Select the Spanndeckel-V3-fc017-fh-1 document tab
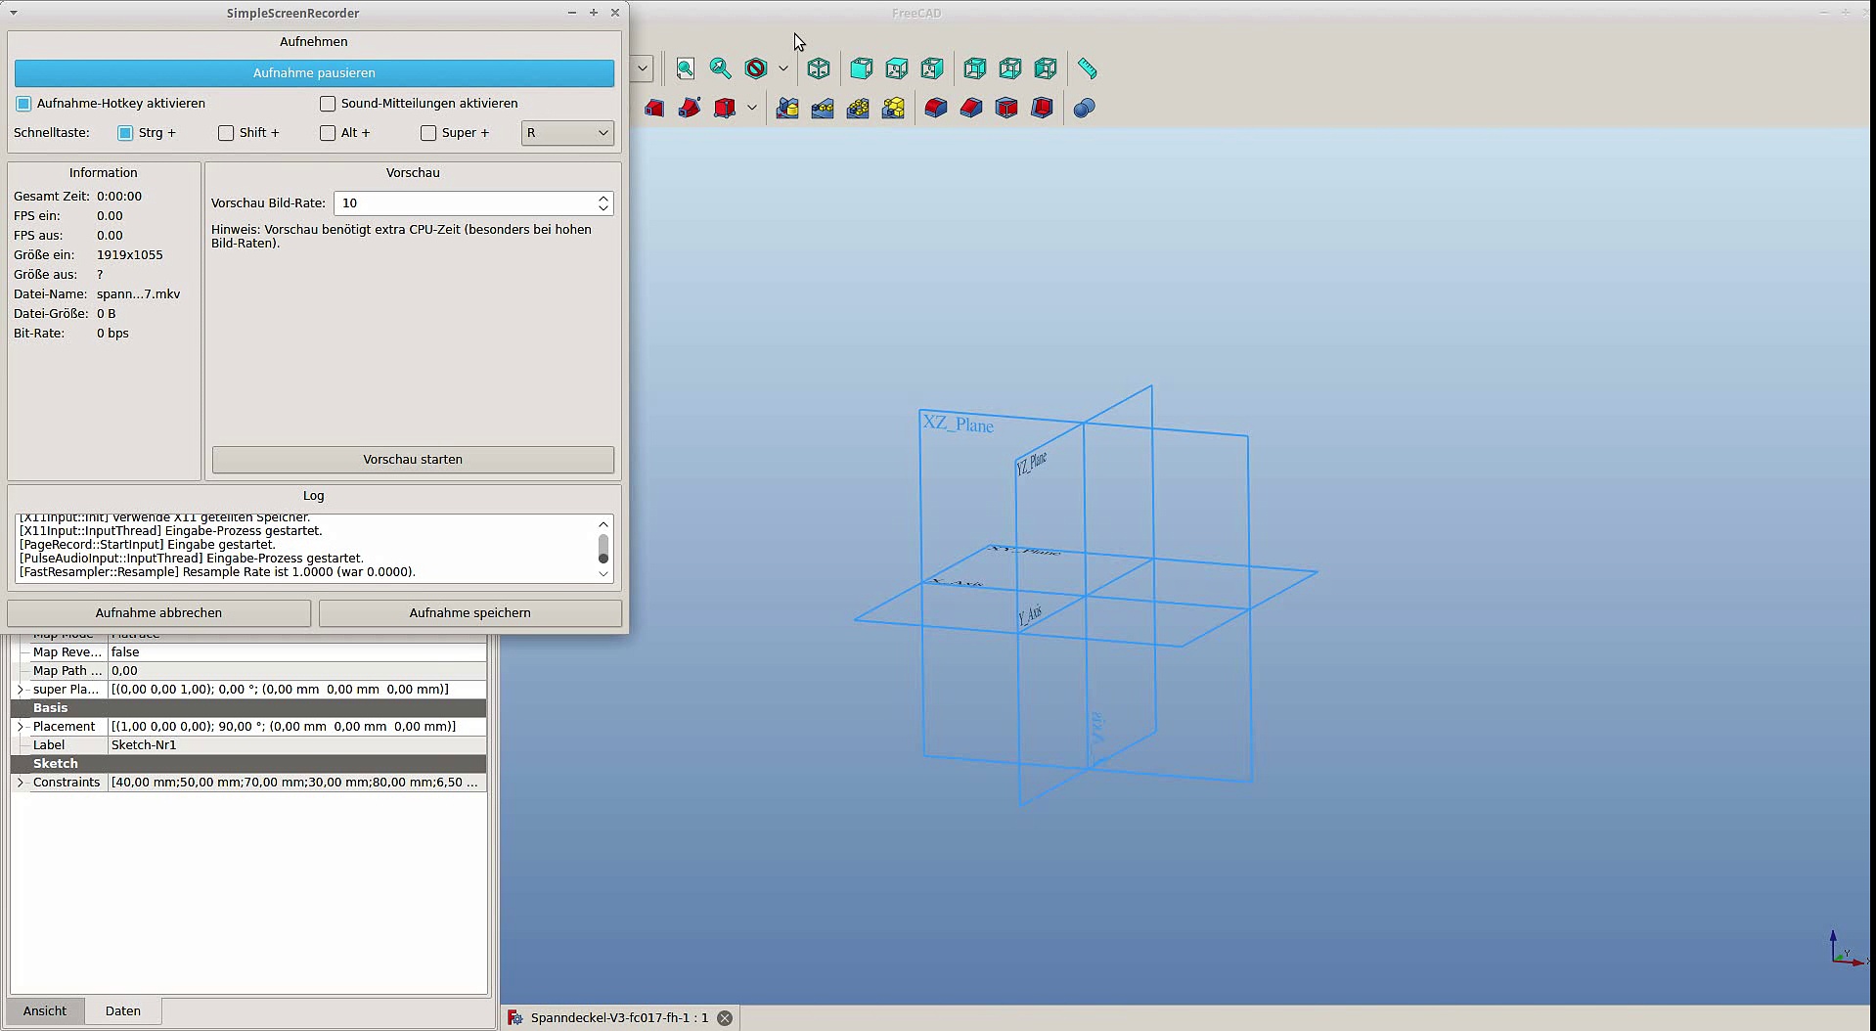The width and height of the screenshot is (1876, 1031). (618, 1017)
